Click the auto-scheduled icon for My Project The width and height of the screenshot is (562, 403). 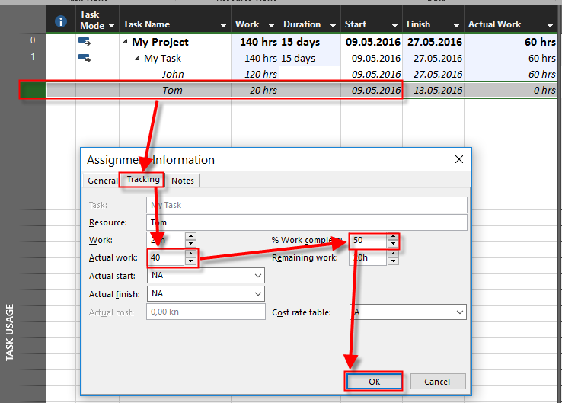84,42
